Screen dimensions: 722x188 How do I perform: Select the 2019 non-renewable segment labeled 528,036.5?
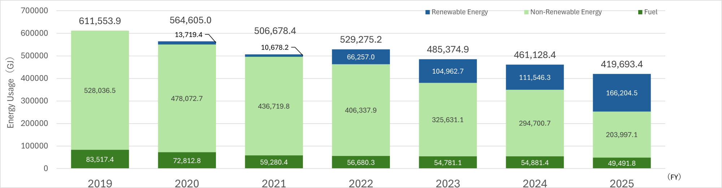(100, 90)
